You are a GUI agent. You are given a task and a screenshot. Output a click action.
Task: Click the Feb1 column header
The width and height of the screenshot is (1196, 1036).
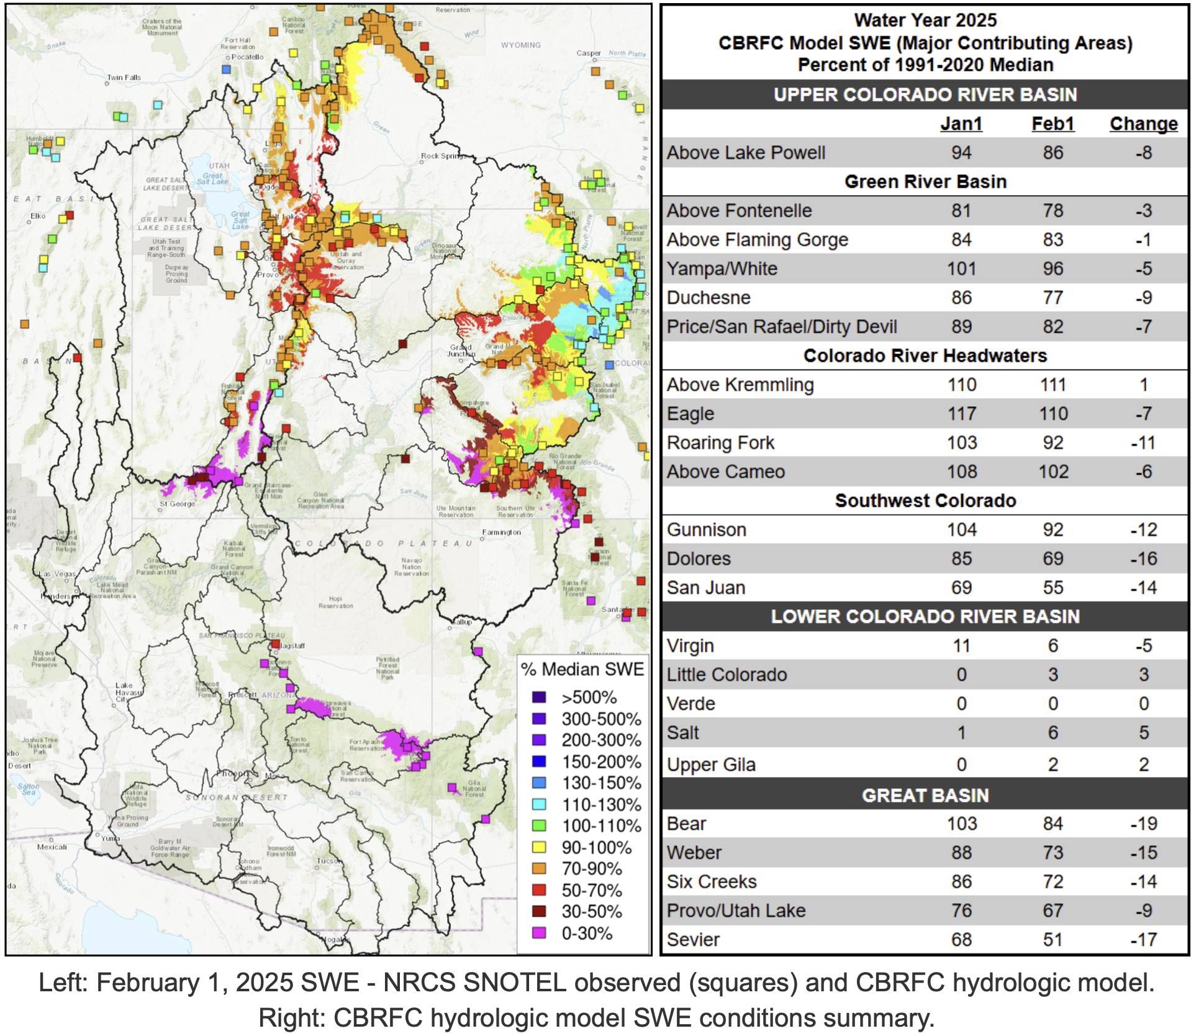(1053, 124)
